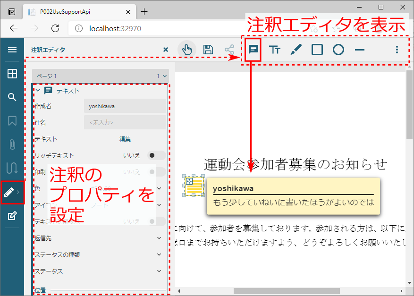Select the hand pan tool

click(187, 50)
